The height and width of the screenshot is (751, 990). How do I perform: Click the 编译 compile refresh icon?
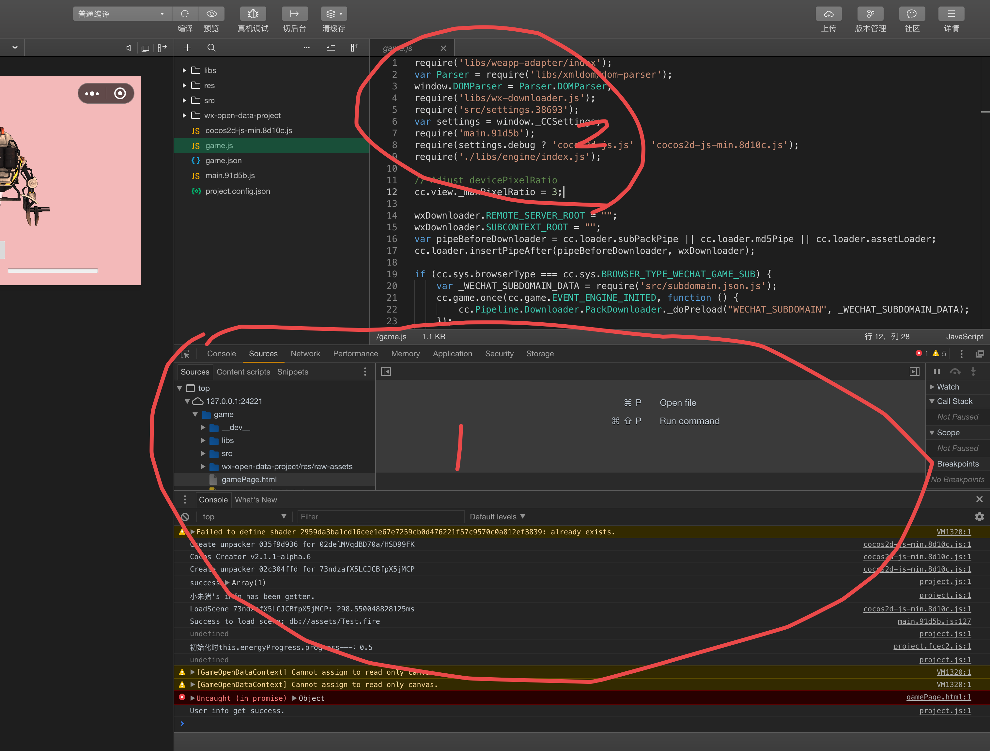point(185,14)
